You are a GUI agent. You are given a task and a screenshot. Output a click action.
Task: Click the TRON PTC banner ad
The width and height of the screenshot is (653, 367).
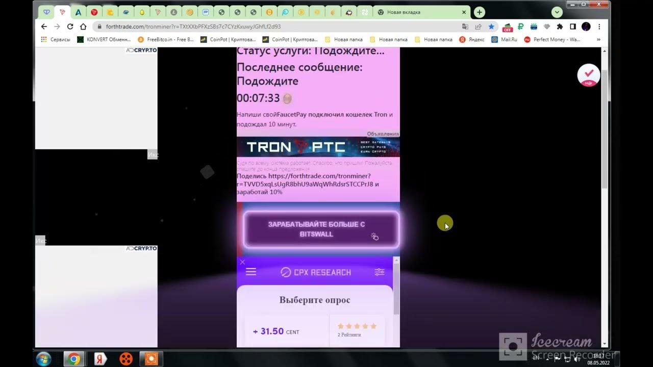pyautogui.click(x=318, y=147)
